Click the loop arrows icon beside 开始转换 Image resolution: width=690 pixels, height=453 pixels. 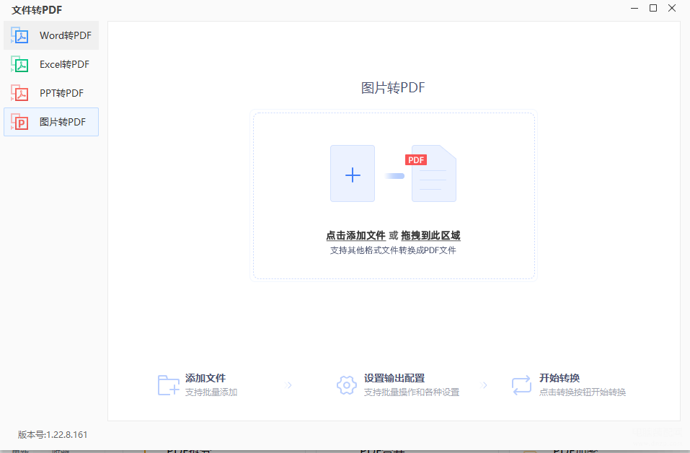click(x=521, y=385)
